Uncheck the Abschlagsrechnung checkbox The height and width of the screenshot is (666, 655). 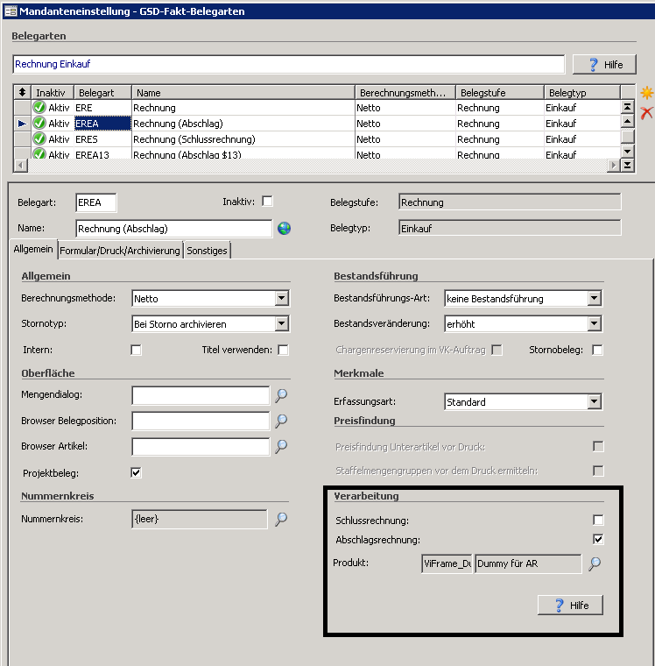point(598,540)
